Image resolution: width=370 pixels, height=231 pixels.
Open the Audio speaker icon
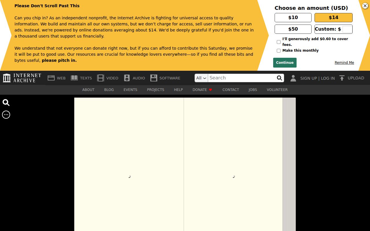coord(127,78)
